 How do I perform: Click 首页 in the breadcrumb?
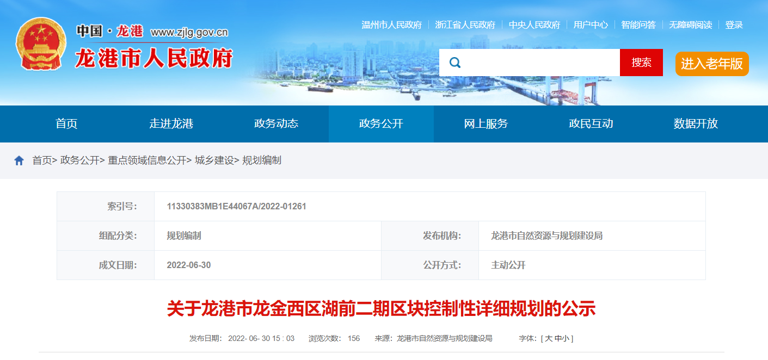(x=42, y=160)
